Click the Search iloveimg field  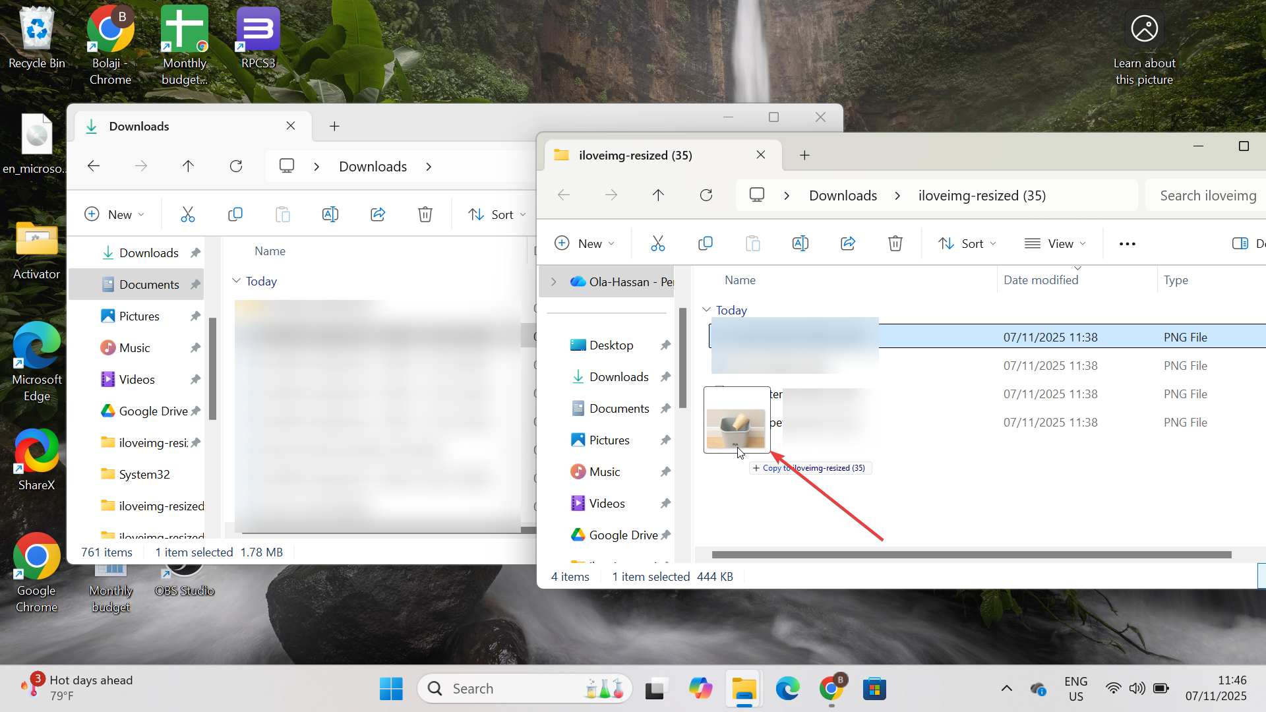tap(1207, 195)
